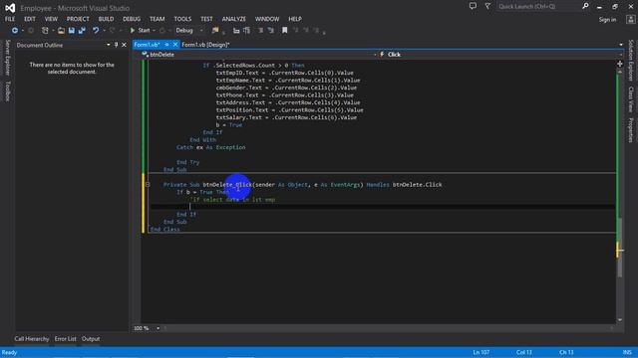Open the FILE menu
This screenshot has height=358, width=638.
click(x=10, y=19)
